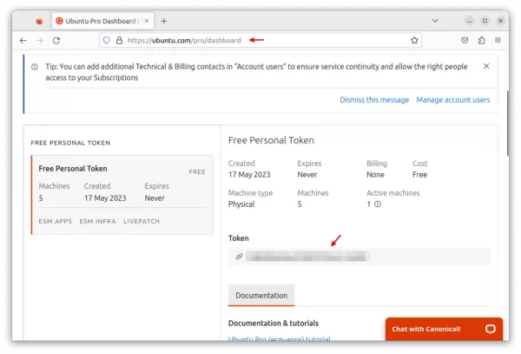This screenshot has height=354, width=521.
Task: Open a new tab with the plus button
Action: (164, 21)
